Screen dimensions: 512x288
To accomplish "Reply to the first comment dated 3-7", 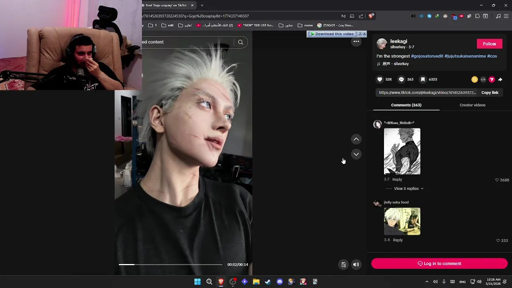I will pos(397,180).
